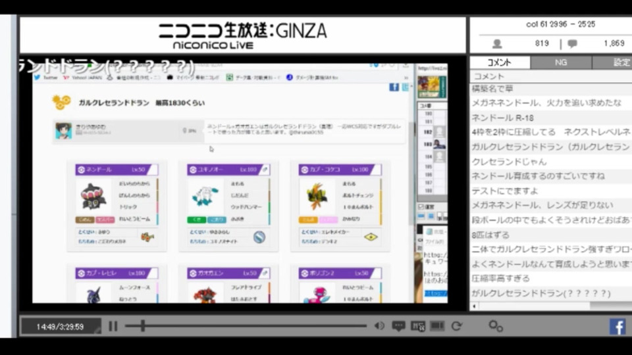Click the ネンドール Pokémon sprite
This screenshot has height=355, width=632.
click(93, 197)
